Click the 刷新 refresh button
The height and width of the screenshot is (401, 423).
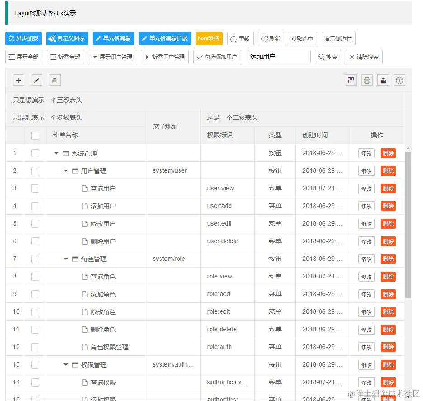pos(271,38)
